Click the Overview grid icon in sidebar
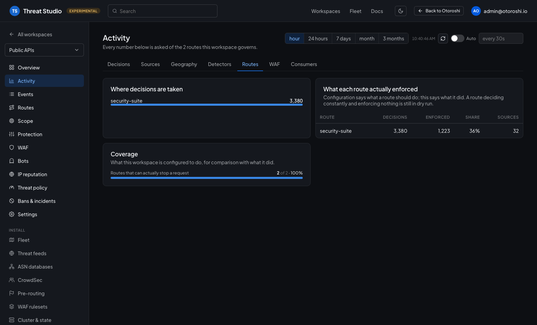This screenshot has width=537, height=325. point(12,67)
